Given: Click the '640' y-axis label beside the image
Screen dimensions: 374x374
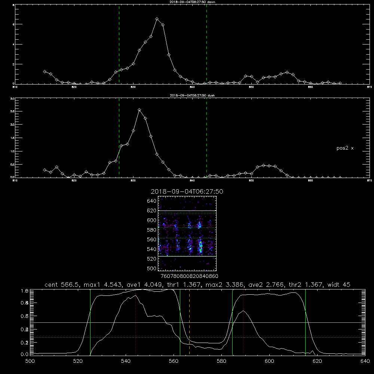Looking at the screenshot, I should pos(152,201).
